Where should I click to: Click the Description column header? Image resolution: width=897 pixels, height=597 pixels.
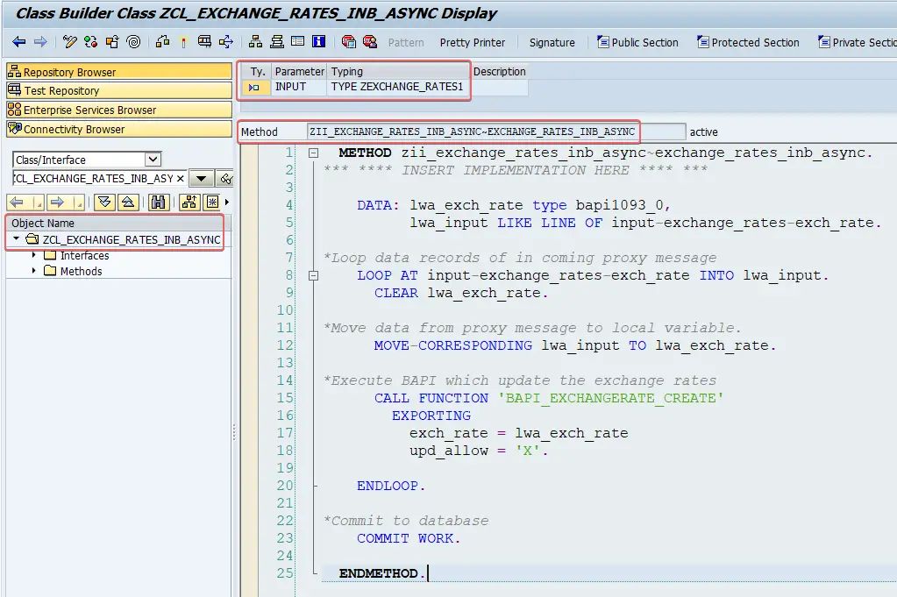(x=500, y=72)
